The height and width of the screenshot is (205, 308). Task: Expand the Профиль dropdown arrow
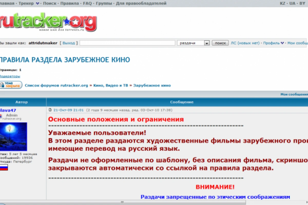pos(282,43)
